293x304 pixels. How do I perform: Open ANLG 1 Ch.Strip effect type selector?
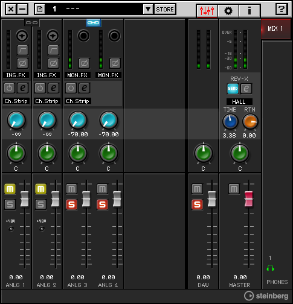16,101
